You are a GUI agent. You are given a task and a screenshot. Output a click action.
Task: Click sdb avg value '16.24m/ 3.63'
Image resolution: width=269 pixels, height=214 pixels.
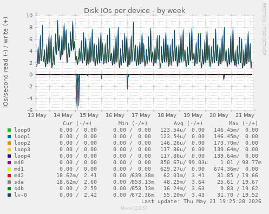(184, 189)
